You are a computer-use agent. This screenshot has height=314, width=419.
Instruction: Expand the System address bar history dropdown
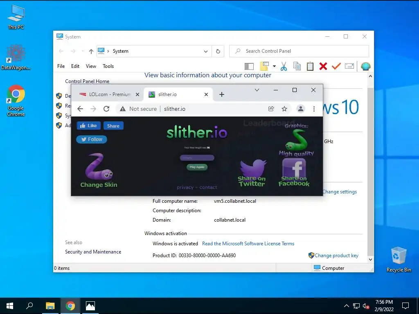click(x=206, y=51)
